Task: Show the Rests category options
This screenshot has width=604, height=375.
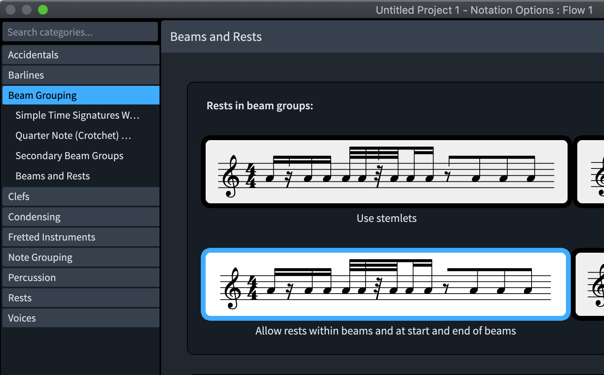Action: (81, 298)
